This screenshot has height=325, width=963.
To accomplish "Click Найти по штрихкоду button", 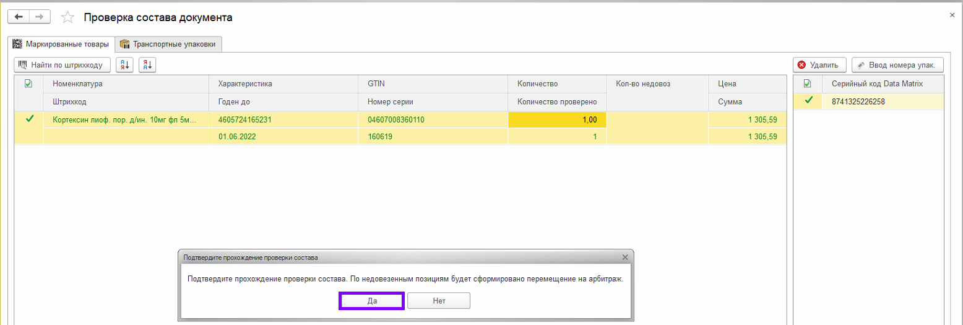I will pyautogui.click(x=63, y=65).
